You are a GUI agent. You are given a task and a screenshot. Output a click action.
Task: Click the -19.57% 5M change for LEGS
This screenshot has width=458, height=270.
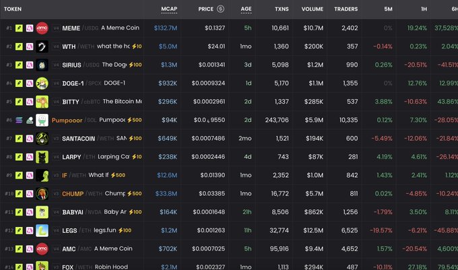[x=381, y=230]
